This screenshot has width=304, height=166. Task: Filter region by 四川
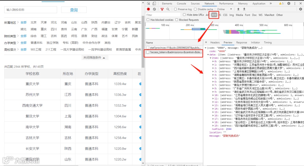(x=54, y=29)
